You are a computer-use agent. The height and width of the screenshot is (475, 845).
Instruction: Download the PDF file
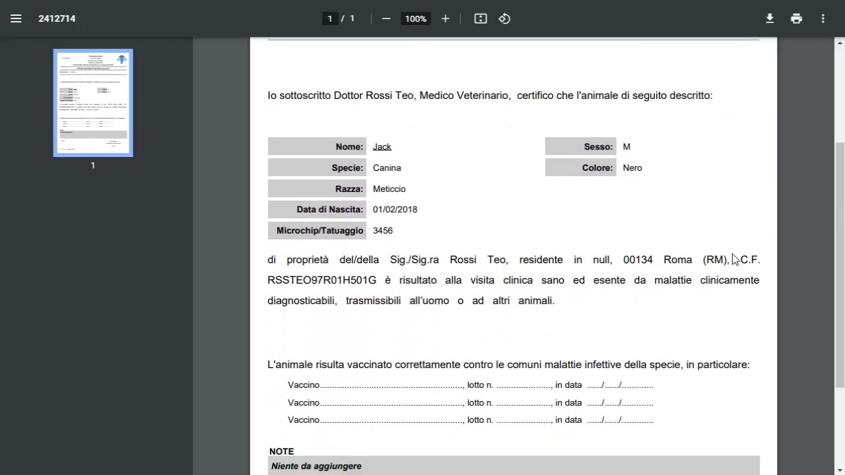point(770,18)
